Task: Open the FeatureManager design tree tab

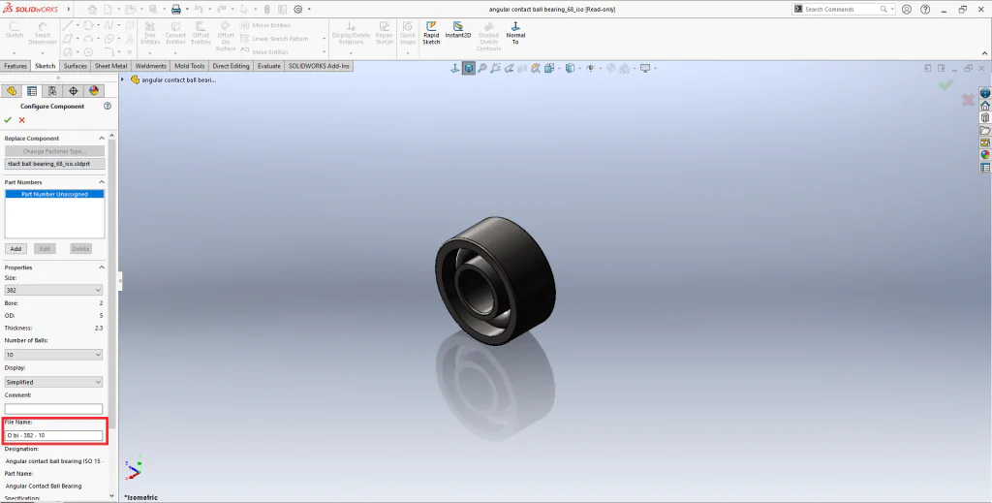Action: tap(12, 90)
